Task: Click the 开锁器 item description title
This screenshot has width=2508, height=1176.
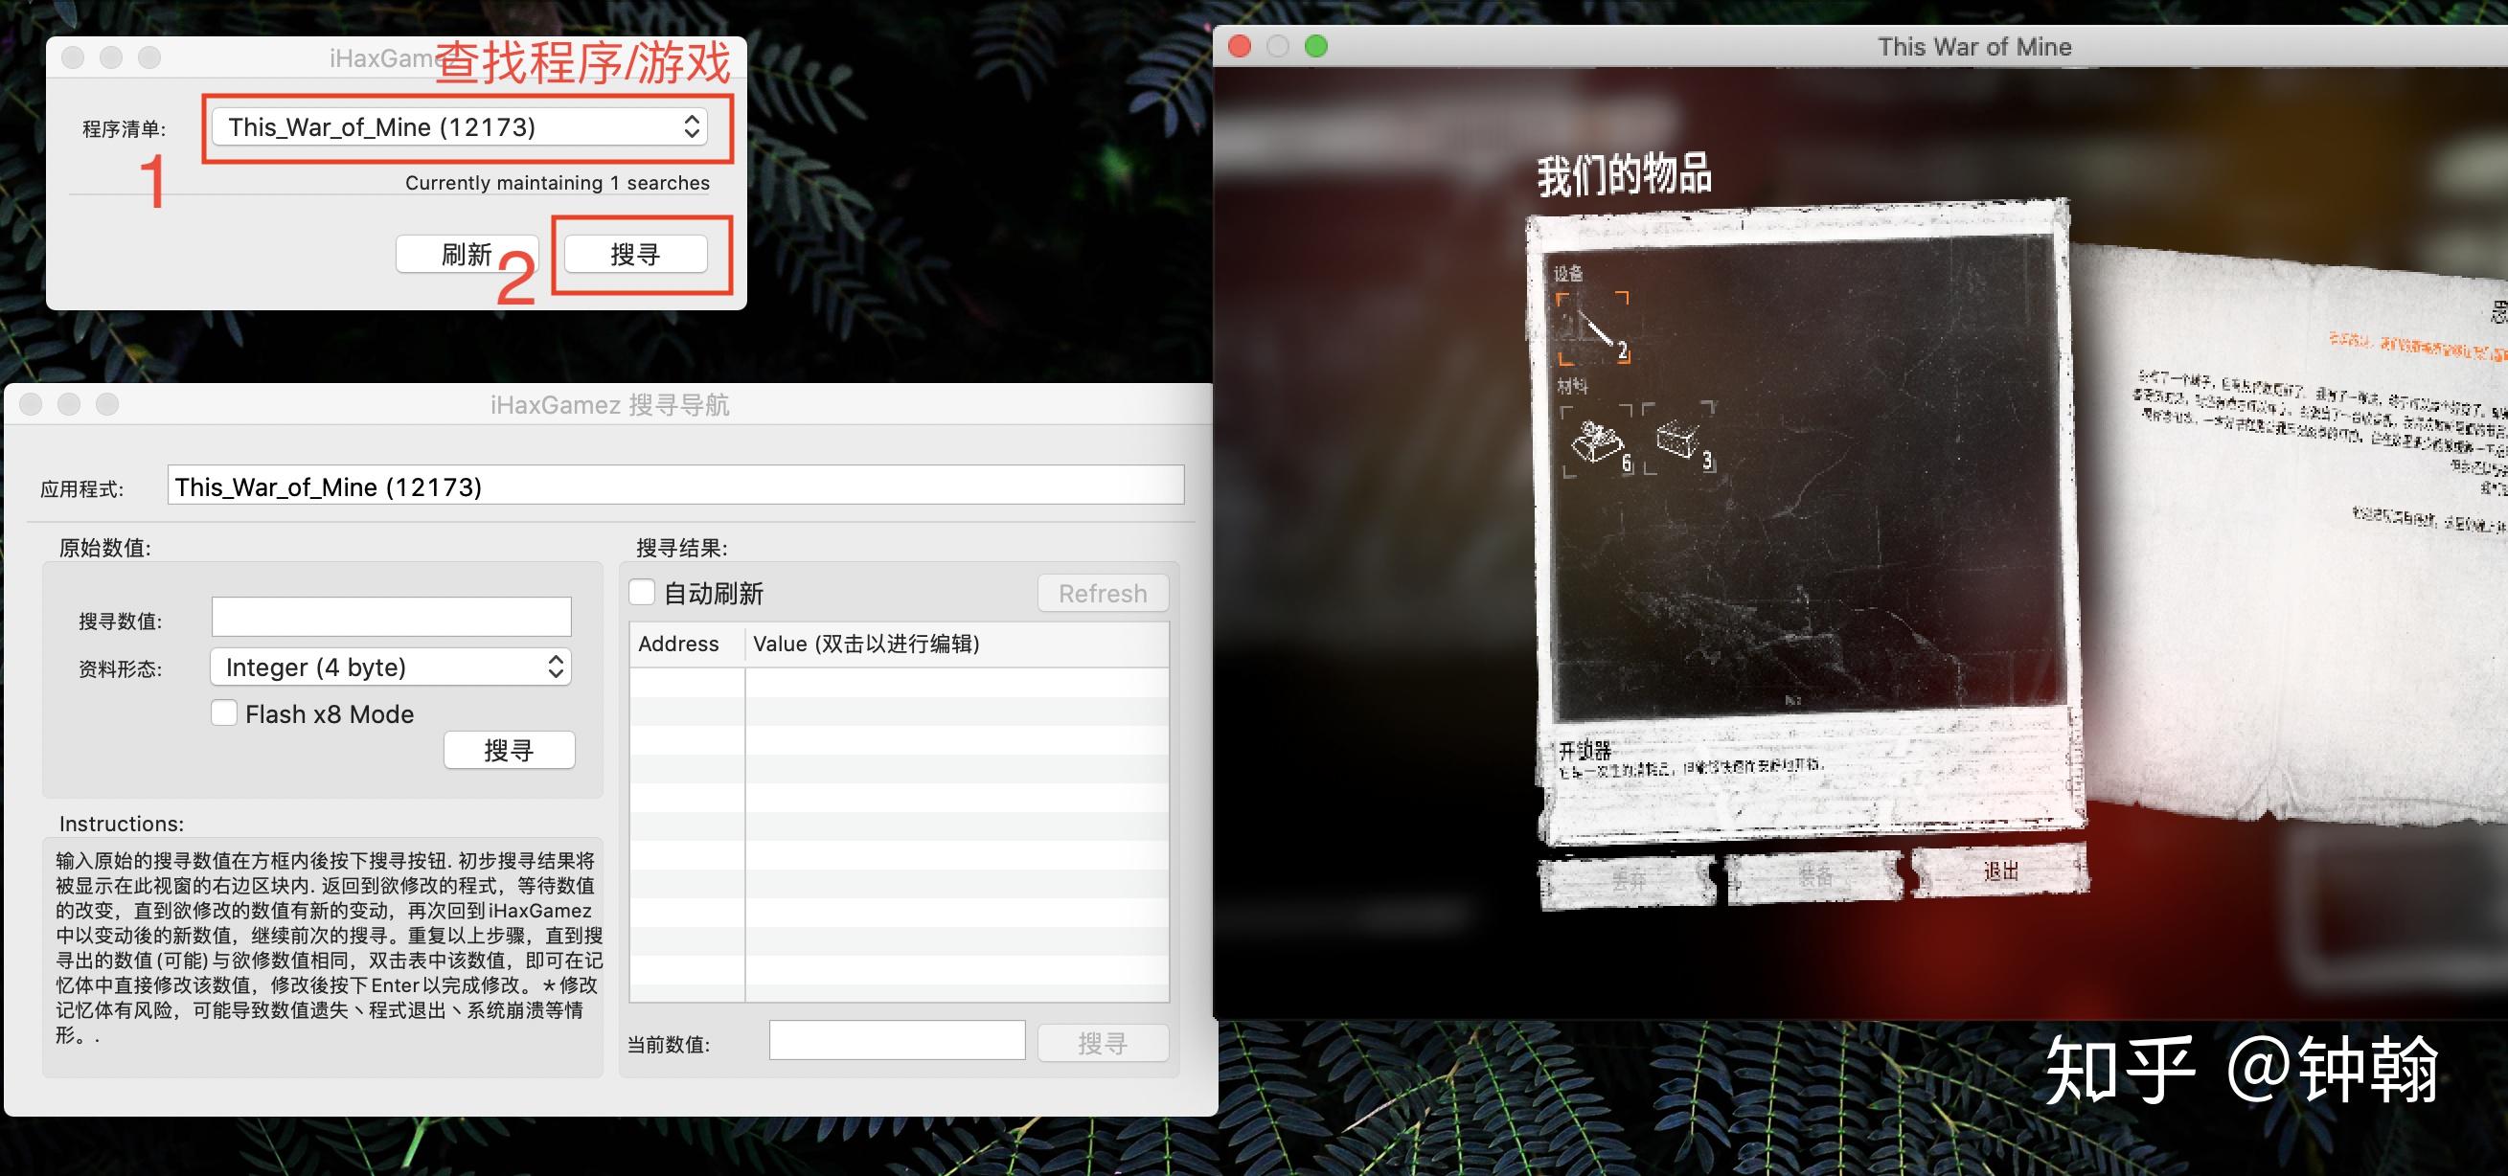Action: pyautogui.click(x=1585, y=750)
